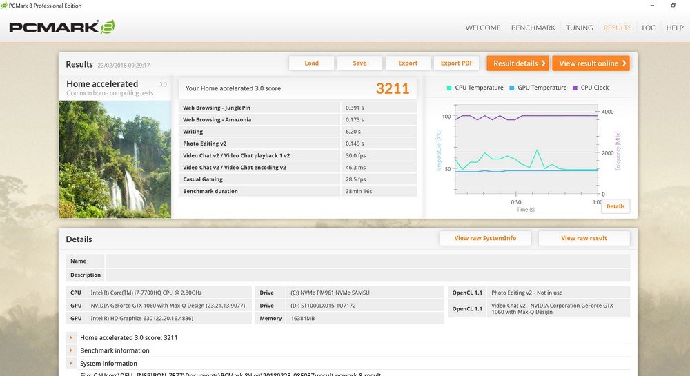Open the WELCOME tab
This screenshot has width=690, height=376.
coord(482,28)
